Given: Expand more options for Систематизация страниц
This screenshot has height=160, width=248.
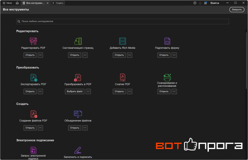Looking at the screenshot, I should click(x=85, y=55).
